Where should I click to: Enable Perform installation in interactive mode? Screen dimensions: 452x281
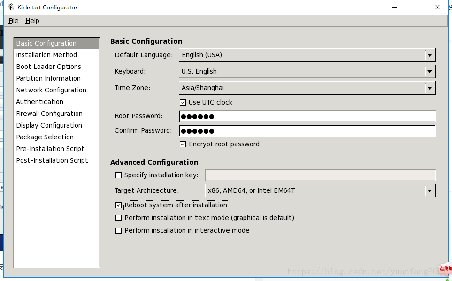pyautogui.click(x=118, y=230)
